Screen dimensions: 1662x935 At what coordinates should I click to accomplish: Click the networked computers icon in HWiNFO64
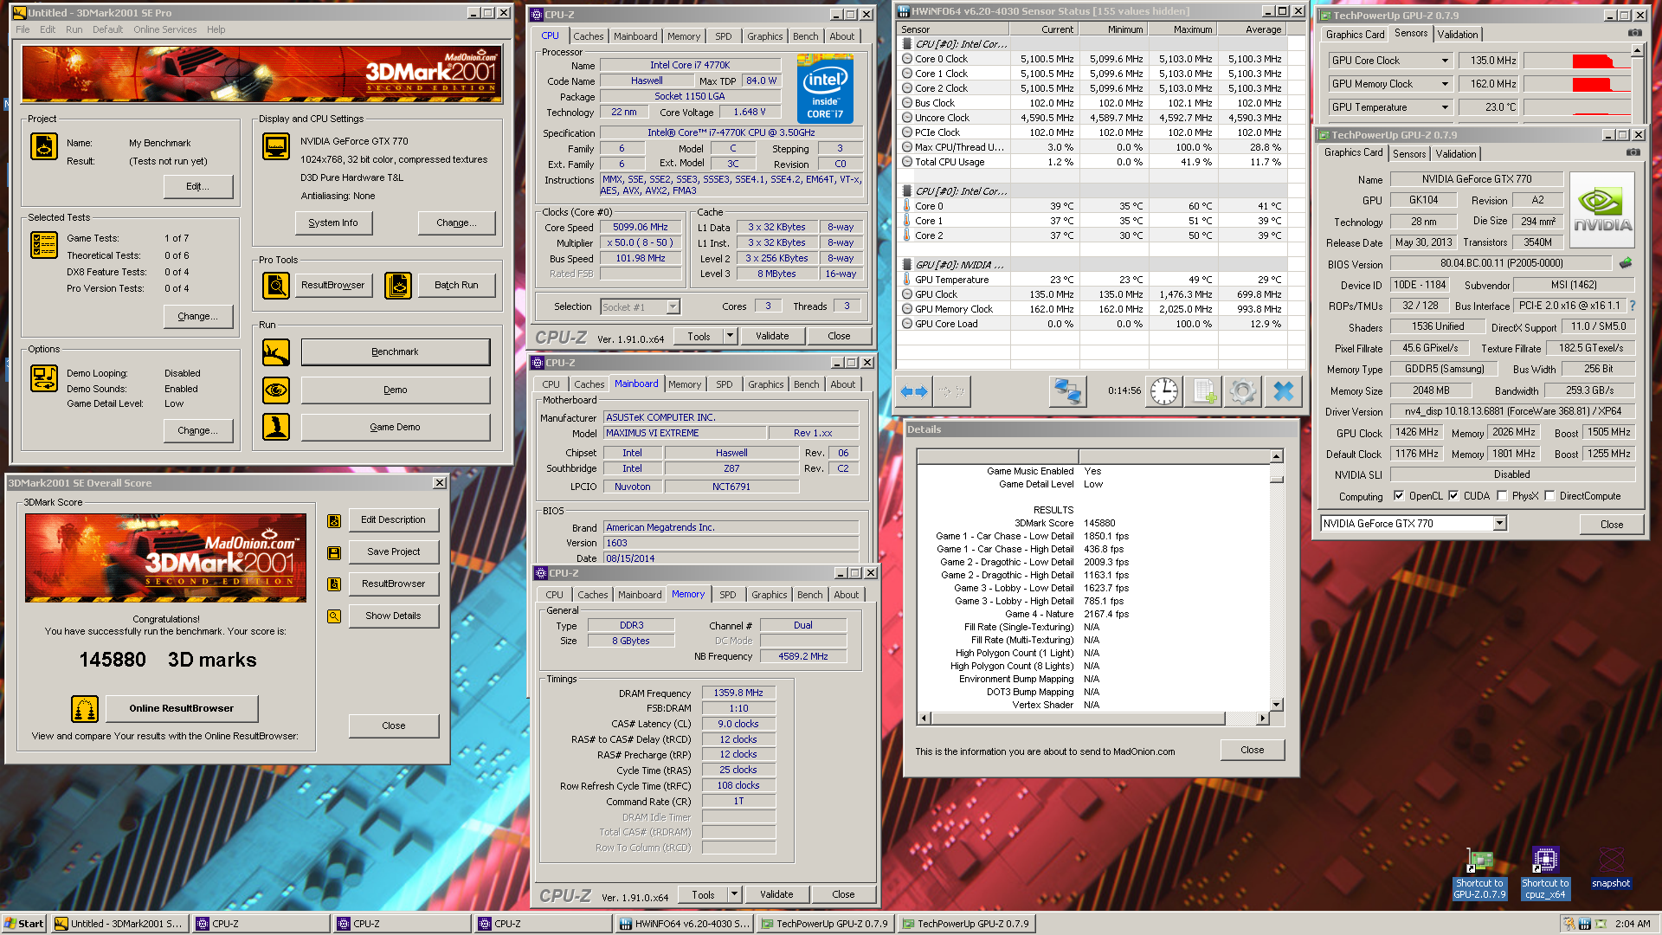click(1067, 391)
